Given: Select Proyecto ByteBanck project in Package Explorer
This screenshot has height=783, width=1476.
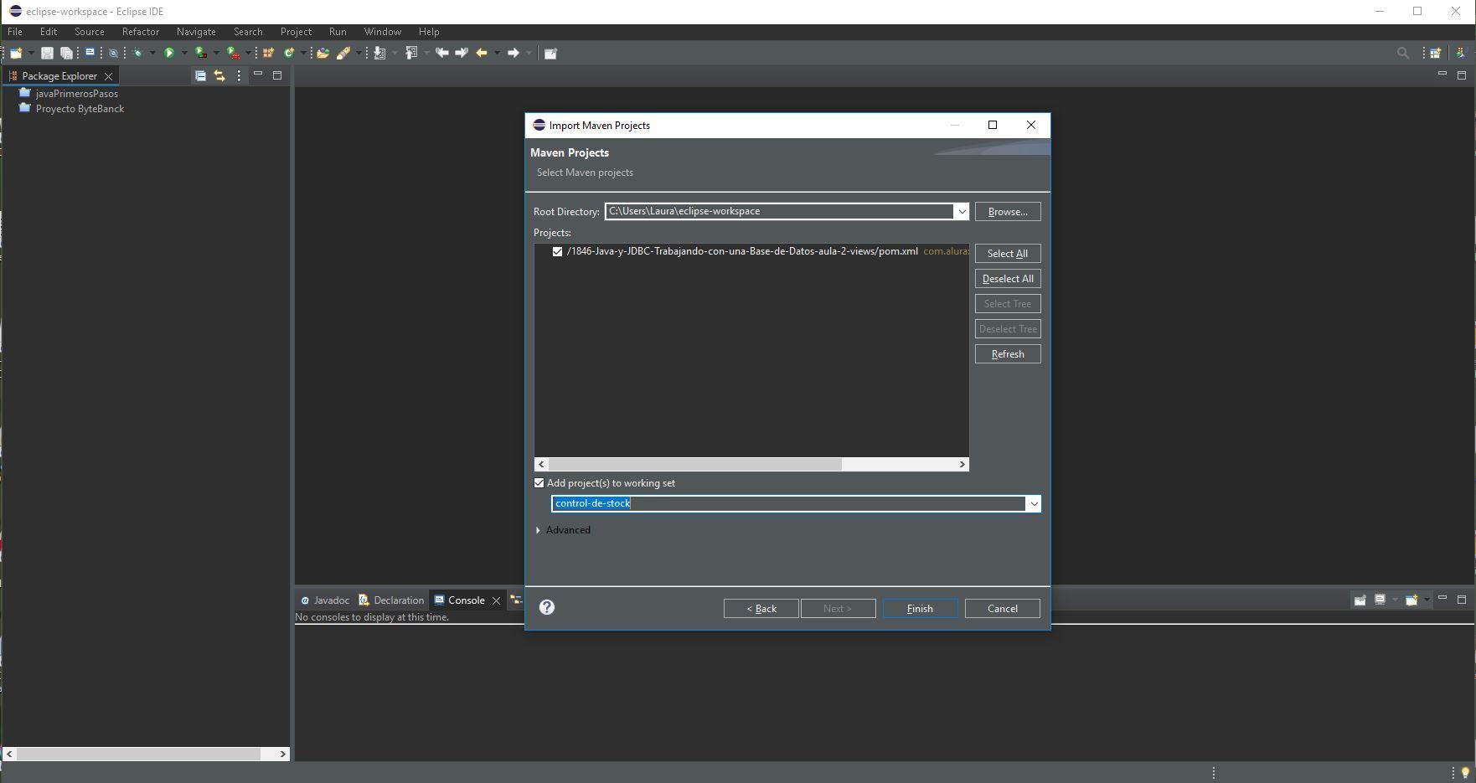Looking at the screenshot, I should pyautogui.click(x=80, y=109).
